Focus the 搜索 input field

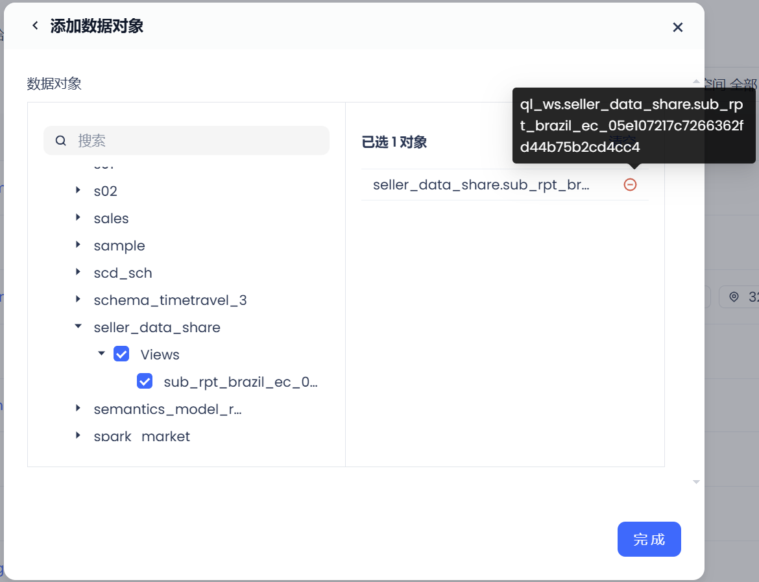click(x=195, y=141)
